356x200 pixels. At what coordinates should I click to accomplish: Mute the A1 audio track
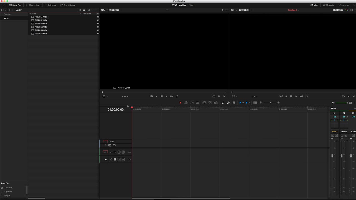[x=123, y=152]
